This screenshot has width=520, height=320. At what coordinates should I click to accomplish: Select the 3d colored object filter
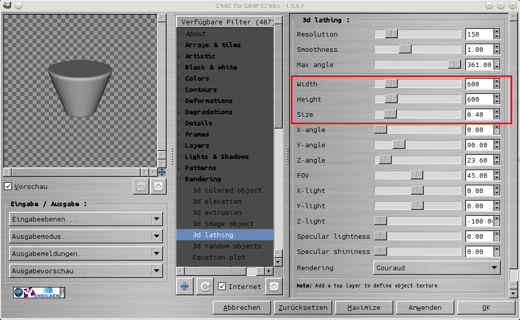pyautogui.click(x=227, y=190)
